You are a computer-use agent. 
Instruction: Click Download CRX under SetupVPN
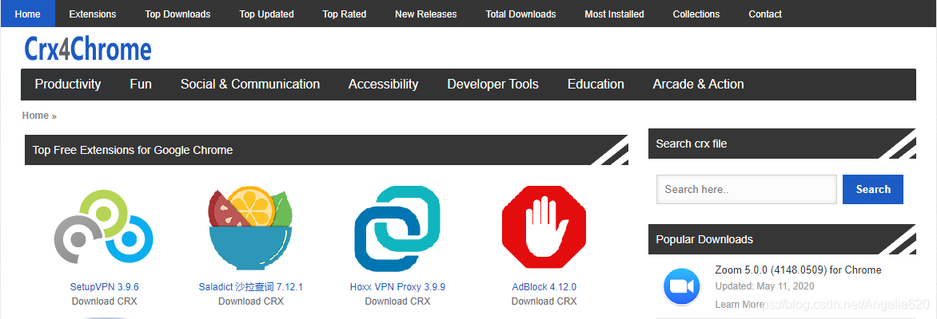pyautogui.click(x=105, y=301)
